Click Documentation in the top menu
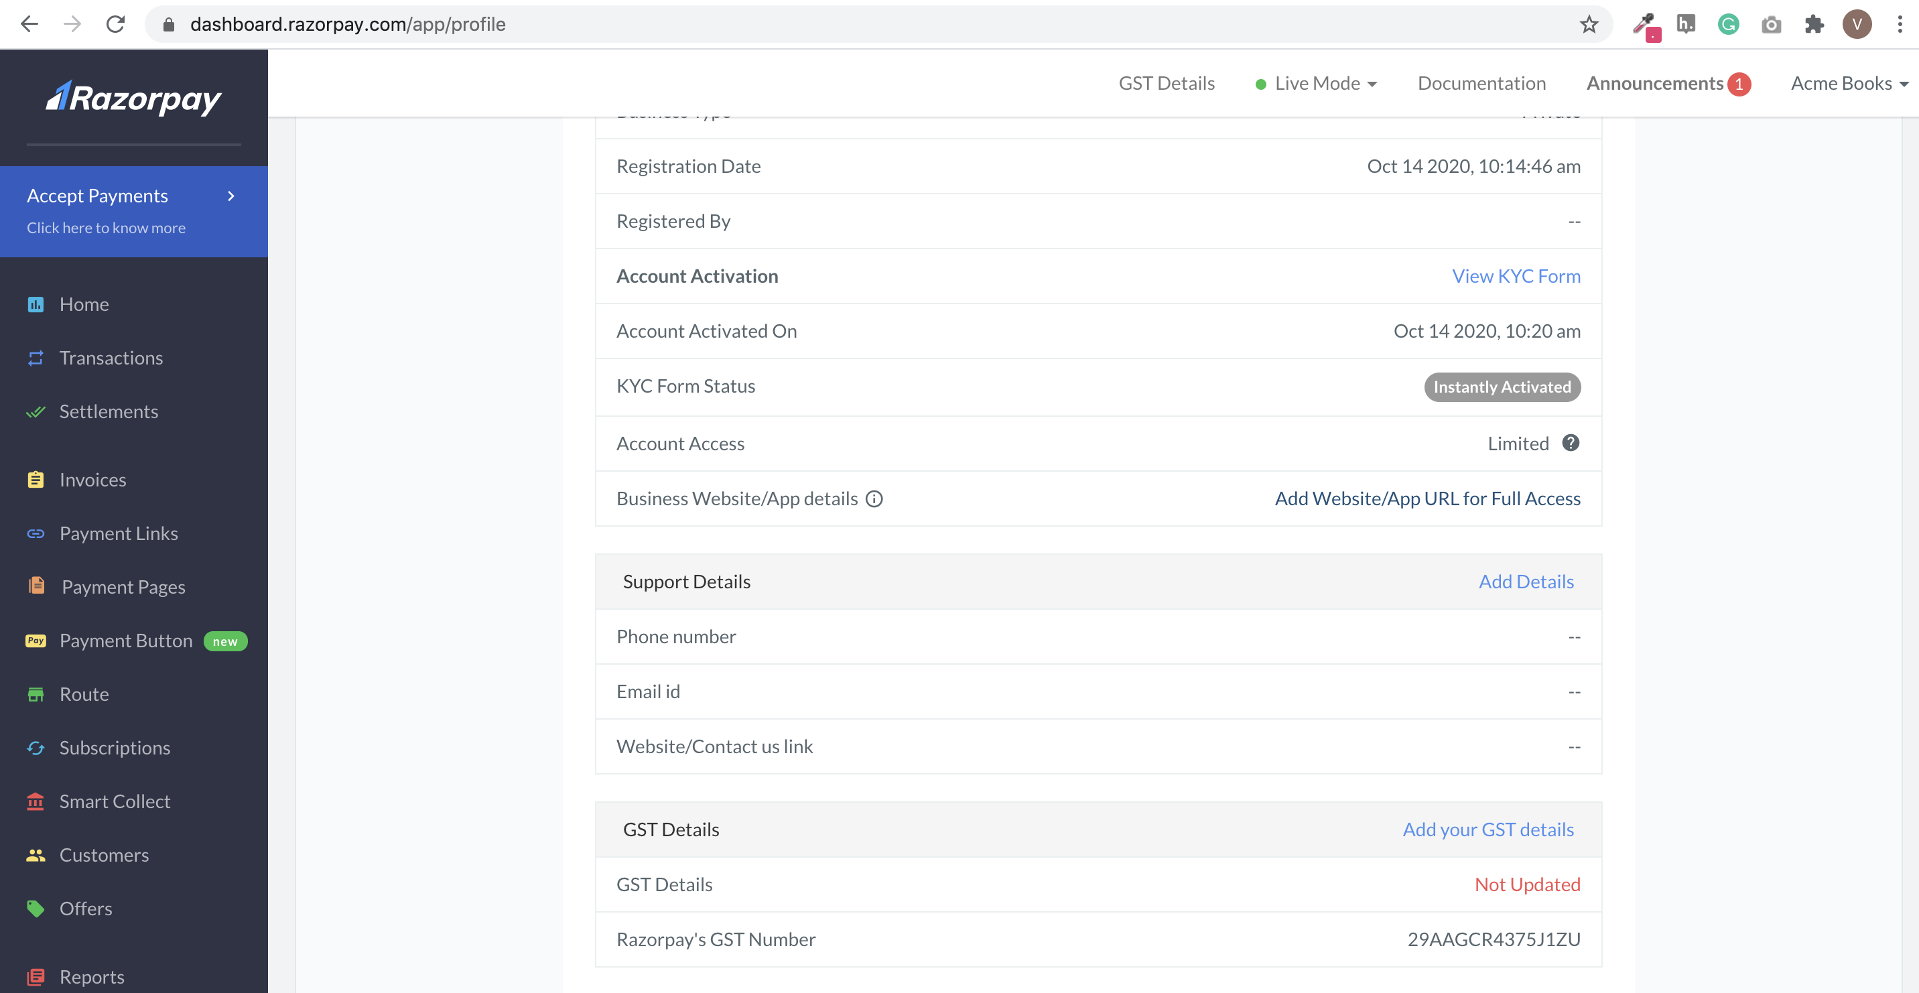Screen dimensions: 1919x993 tap(1481, 82)
